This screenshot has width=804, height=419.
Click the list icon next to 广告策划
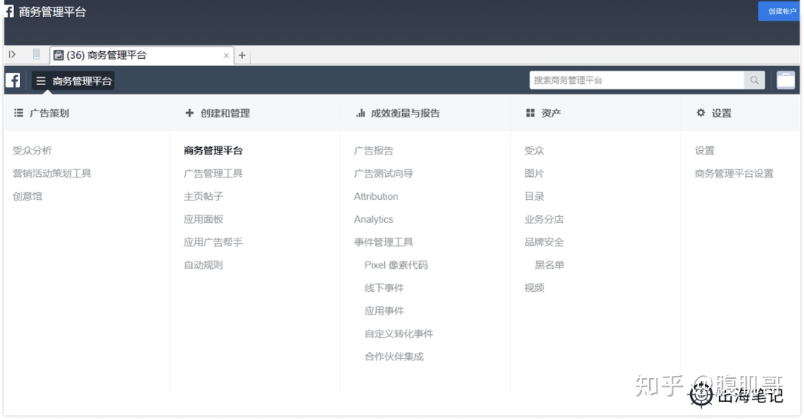(x=19, y=113)
